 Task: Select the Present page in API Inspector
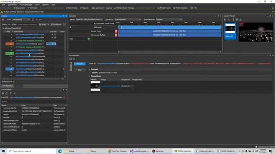point(79,64)
